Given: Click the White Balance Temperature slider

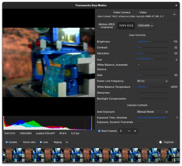Looking at the screenshot, I should tap(152, 87).
